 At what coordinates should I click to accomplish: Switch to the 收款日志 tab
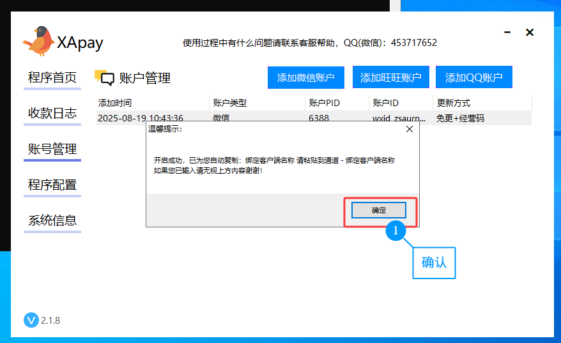(x=52, y=114)
